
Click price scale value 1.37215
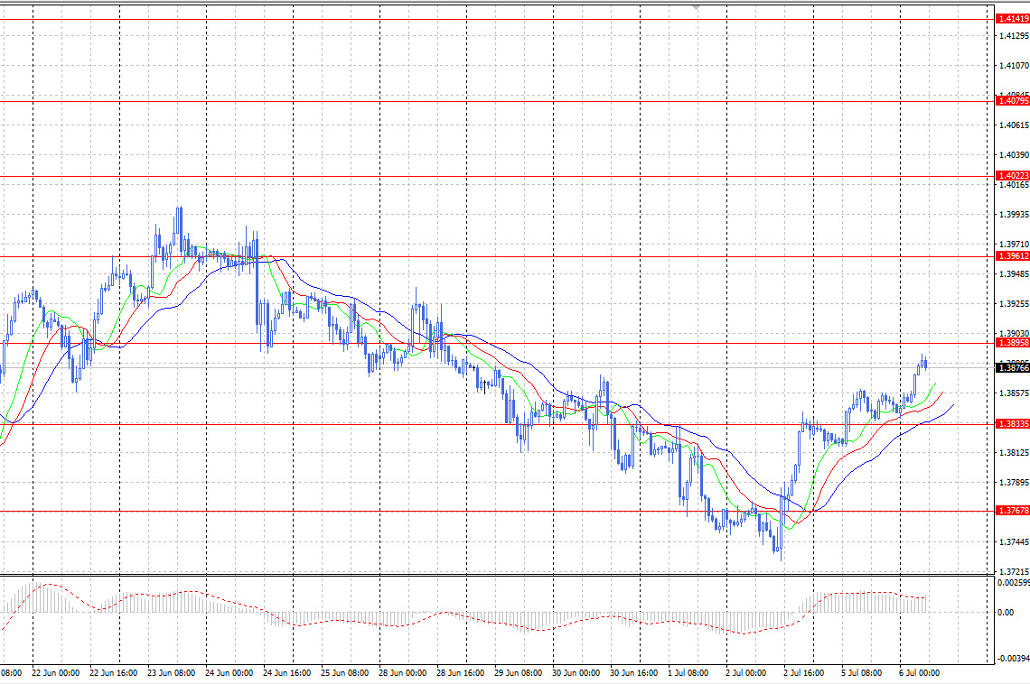click(x=1014, y=572)
